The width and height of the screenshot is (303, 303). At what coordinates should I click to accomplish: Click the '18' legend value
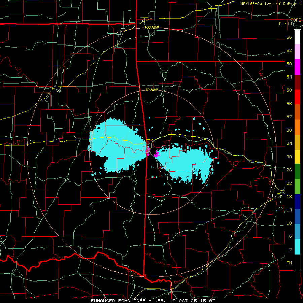pyautogui.click(x=289, y=196)
